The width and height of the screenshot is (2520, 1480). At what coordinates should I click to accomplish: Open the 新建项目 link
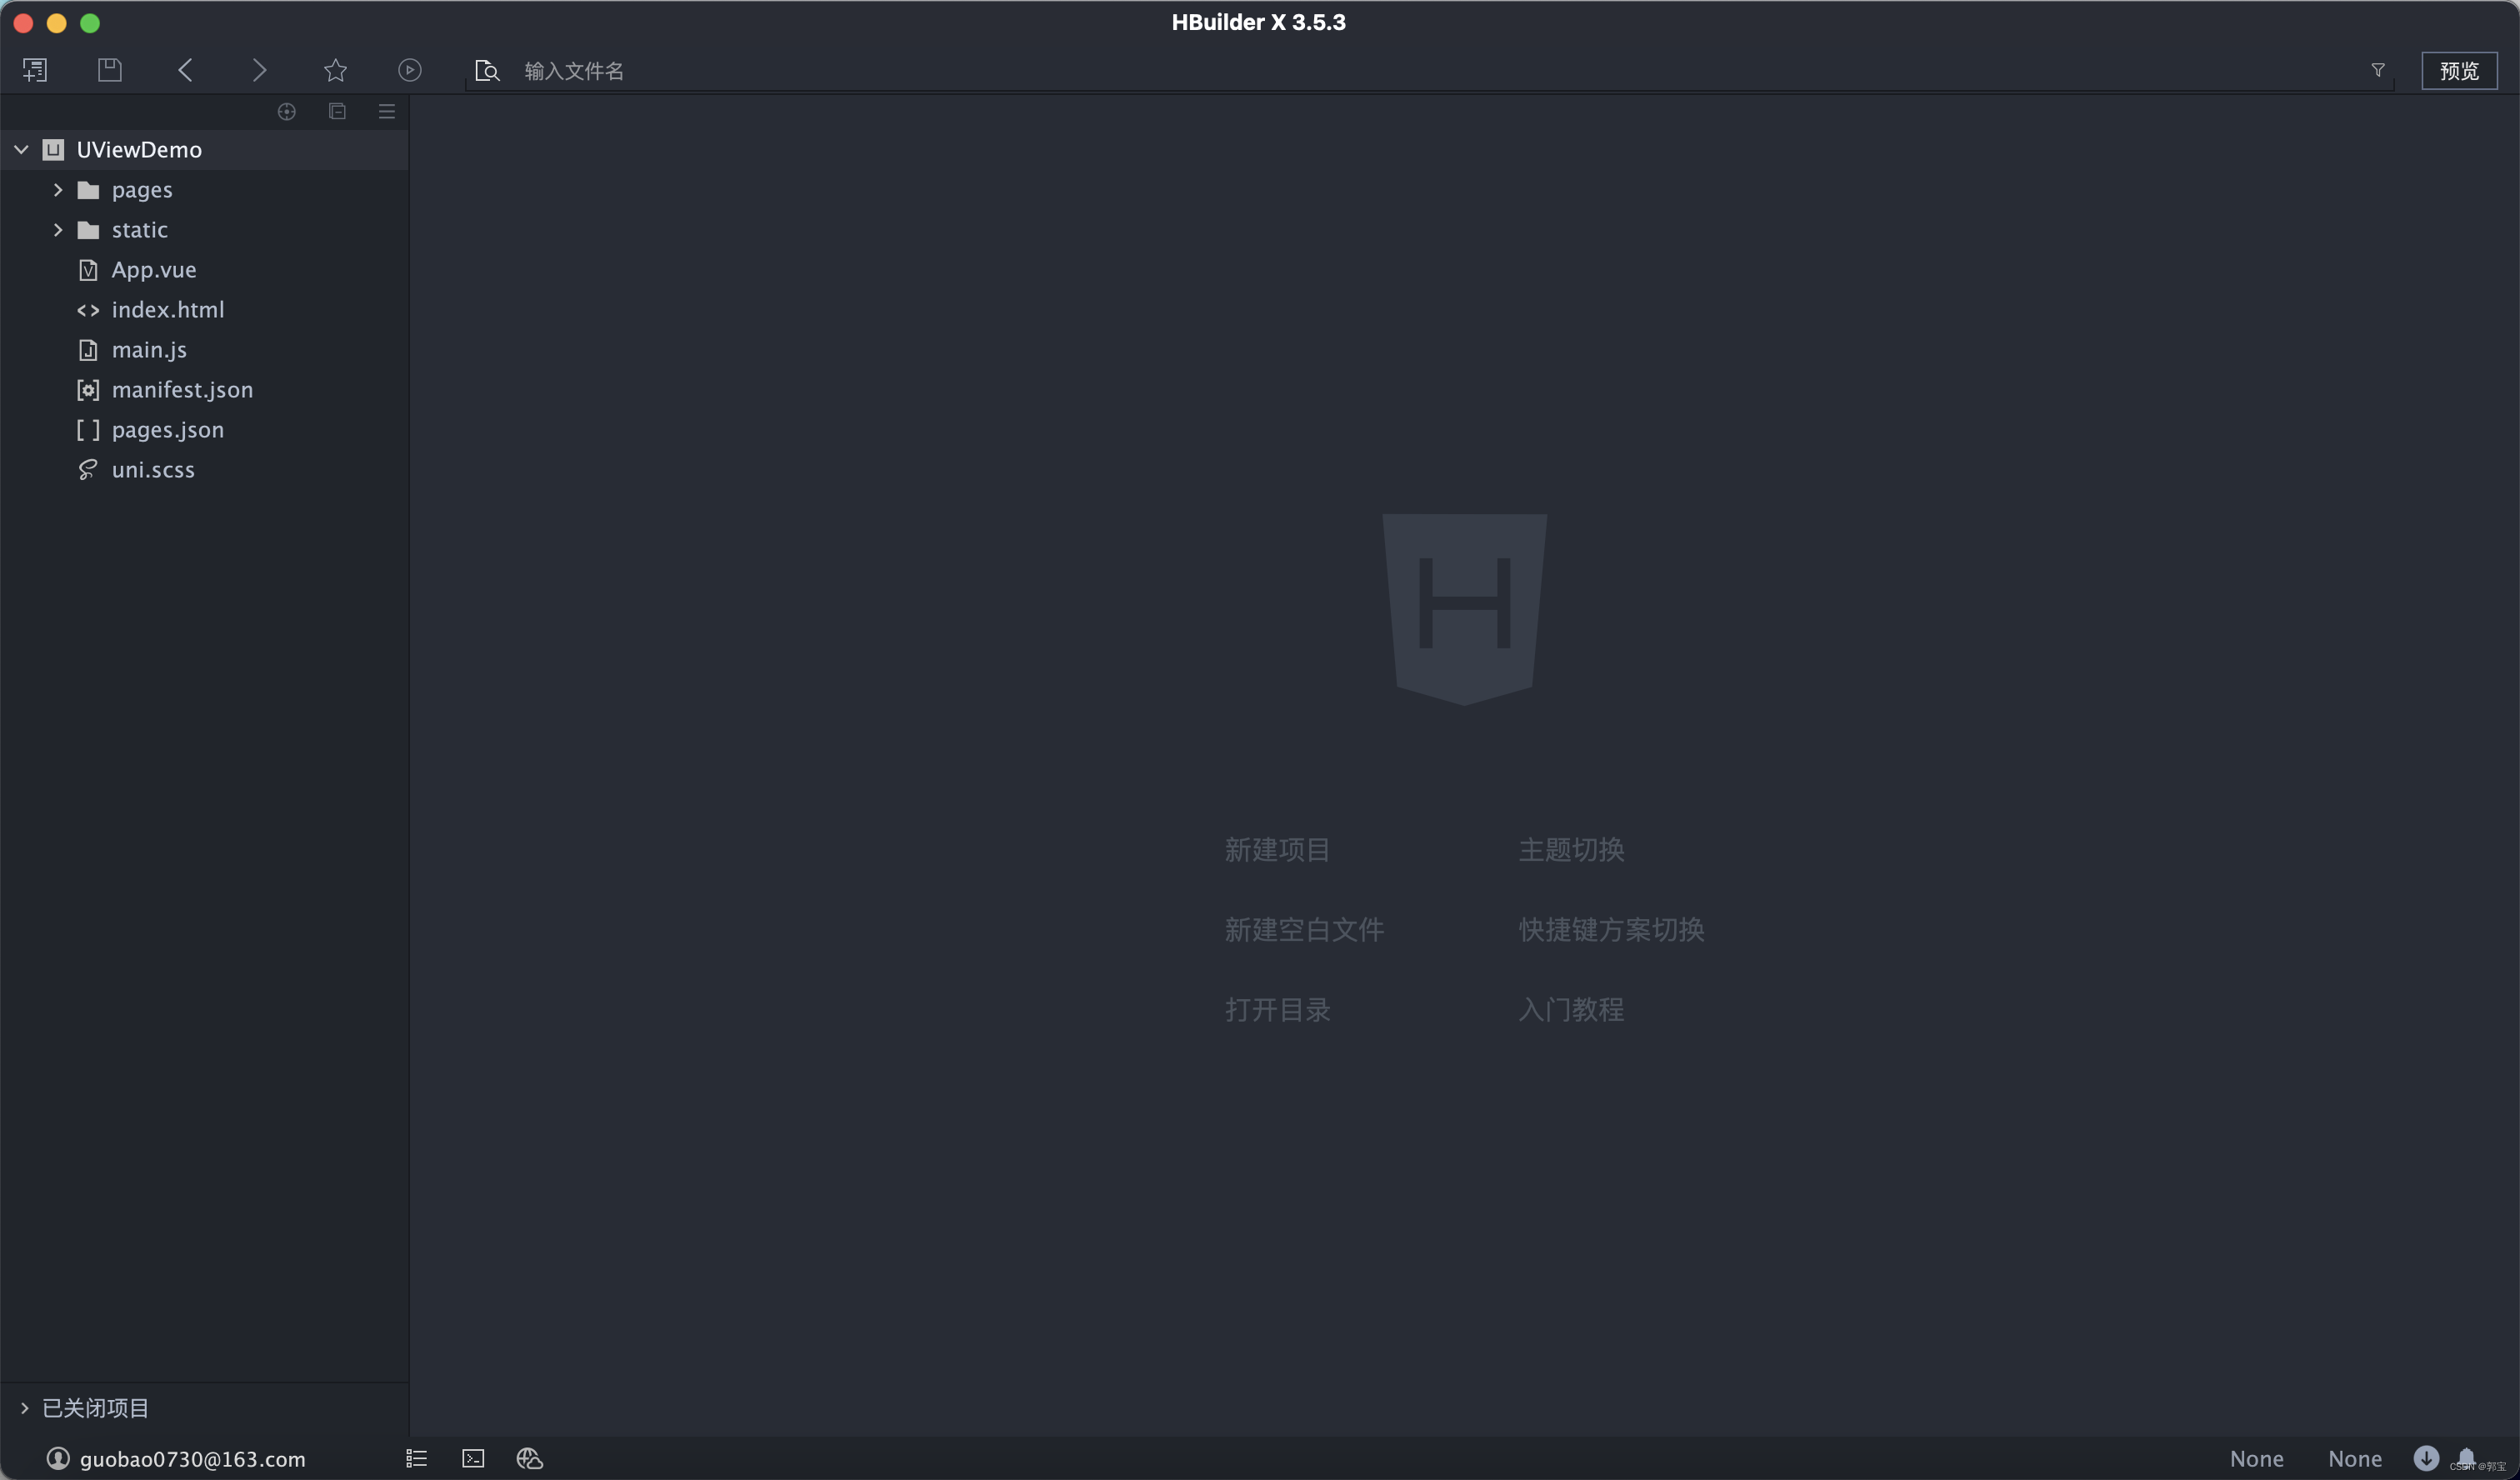[x=1277, y=849]
